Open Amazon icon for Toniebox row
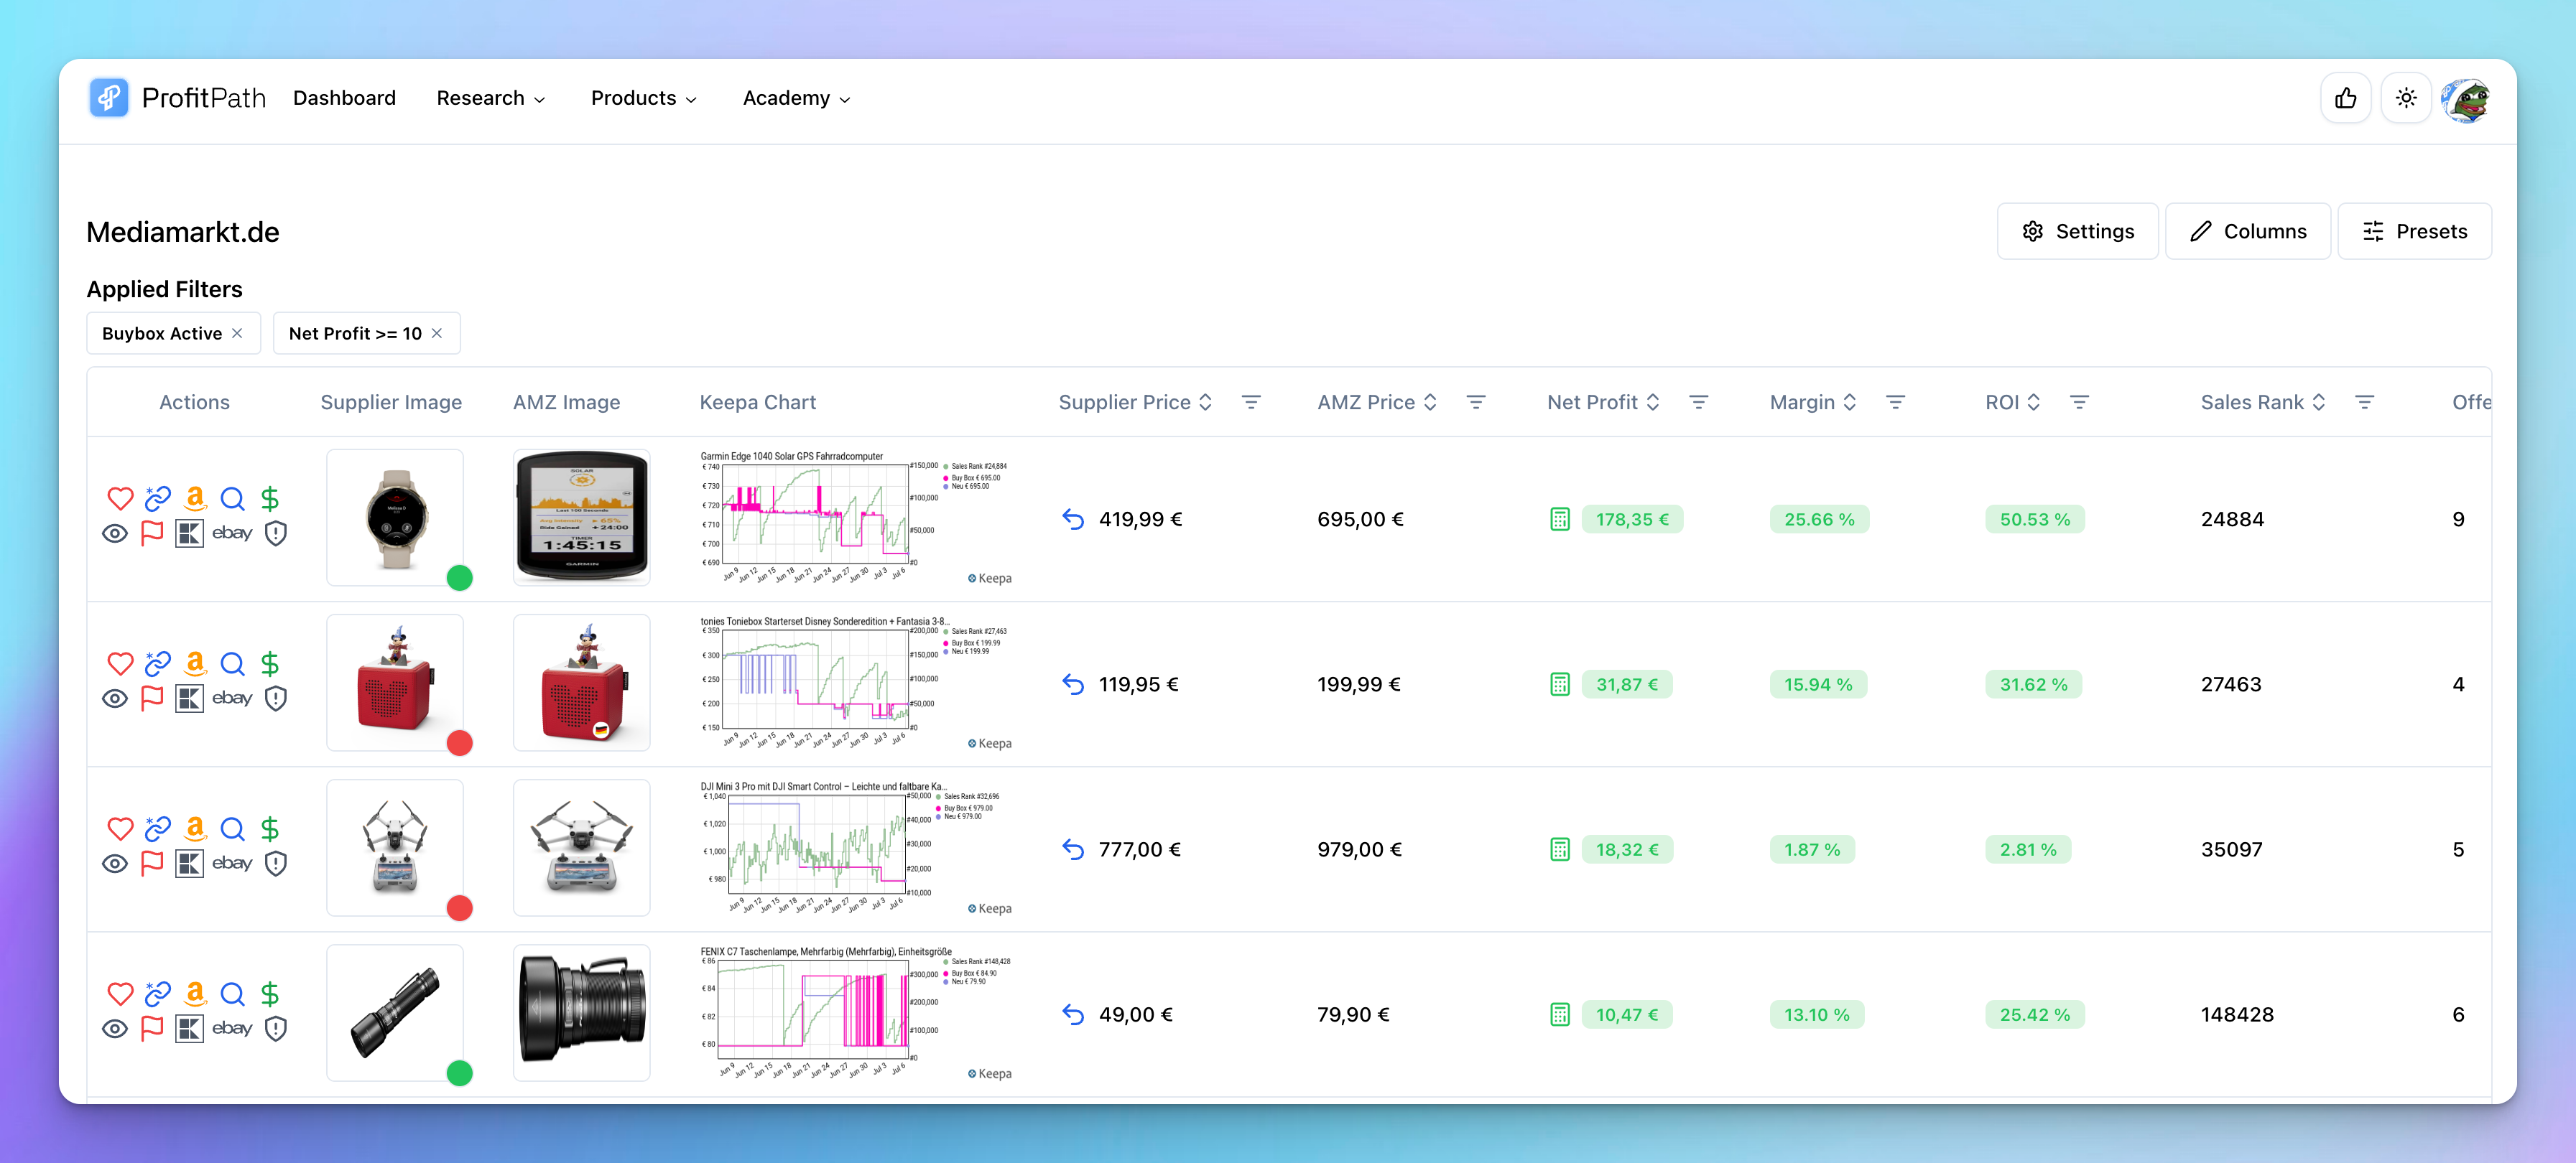This screenshot has width=2576, height=1163. 196,663
